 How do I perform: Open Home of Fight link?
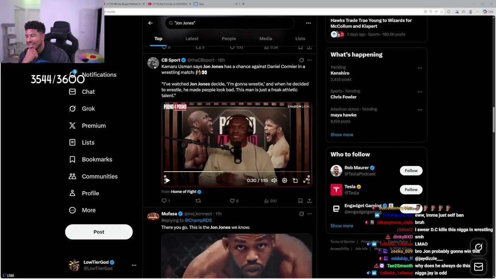[184, 192]
